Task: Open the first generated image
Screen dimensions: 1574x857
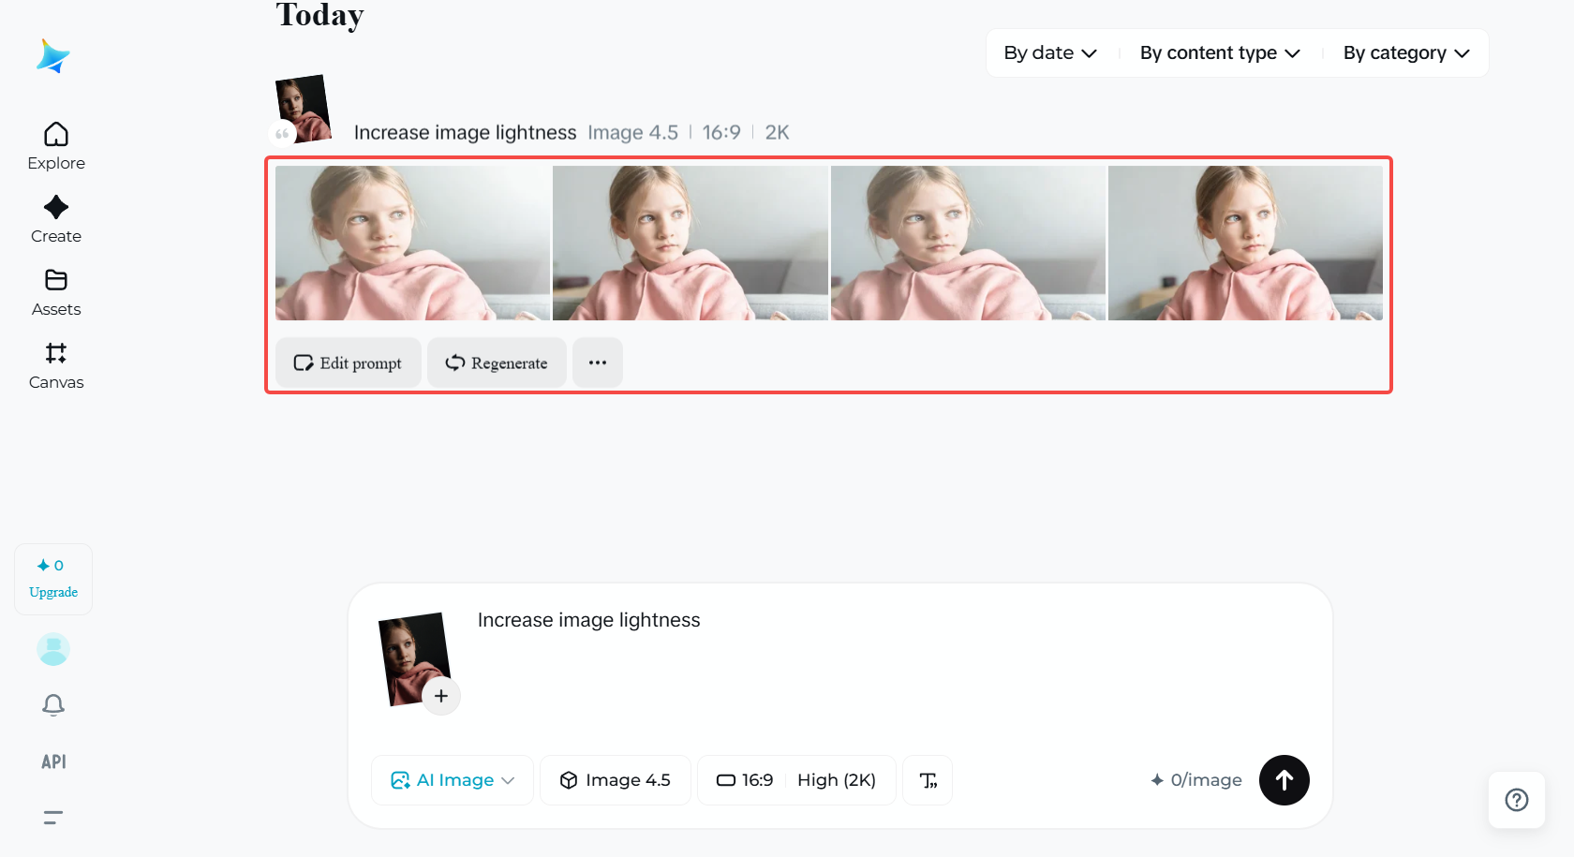Action: pyautogui.click(x=412, y=244)
